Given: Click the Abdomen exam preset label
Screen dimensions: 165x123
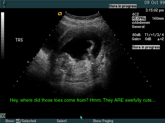Looking at the screenshot, I should [141, 23].
